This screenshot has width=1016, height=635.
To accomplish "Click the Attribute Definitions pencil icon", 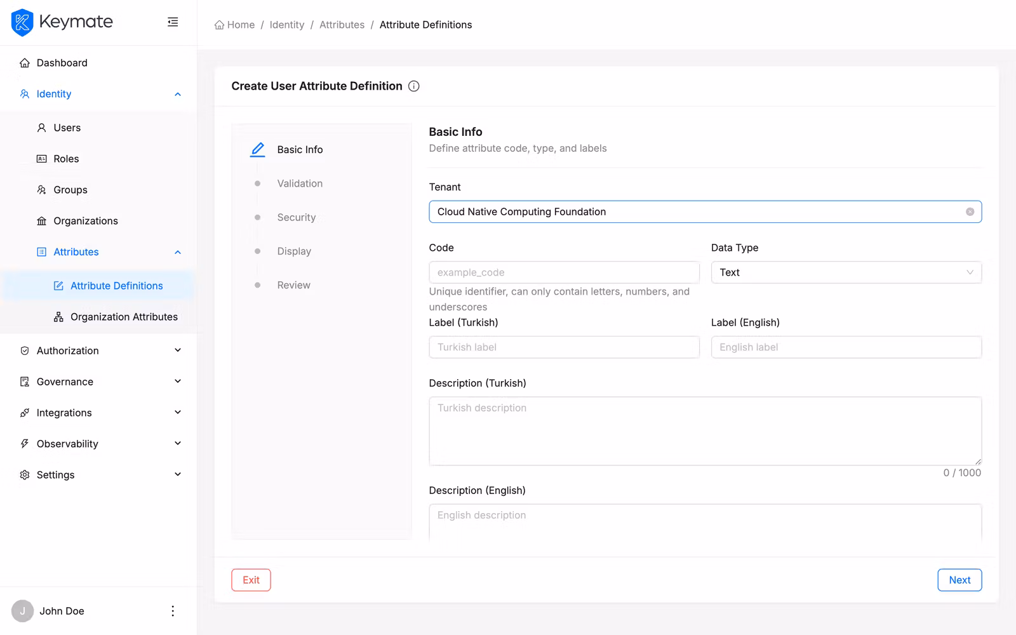I will [58, 286].
